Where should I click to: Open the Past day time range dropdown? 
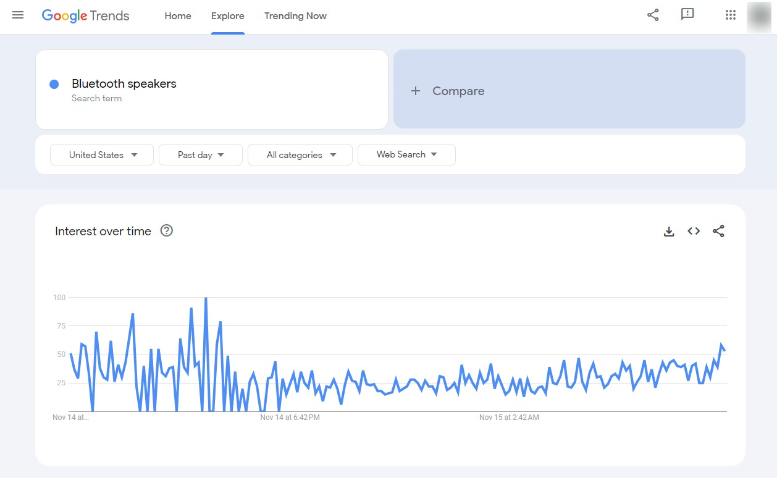201,155
